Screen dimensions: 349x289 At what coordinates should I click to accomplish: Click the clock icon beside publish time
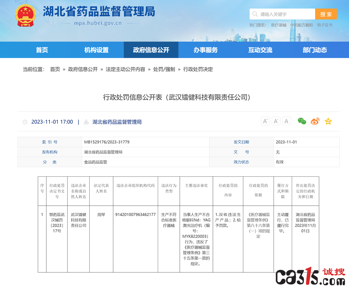tap(25, 122)
